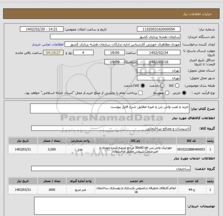This screenshot has height=216, width=223.
Task: Click price validity date 1402/03/16
Action: click(159, 62)
